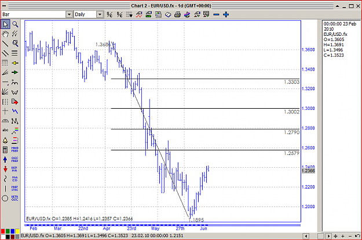Screen dimensions: 362x240
Task: Pick the zoom-to-rectangle tool
Action: (15, 43)
